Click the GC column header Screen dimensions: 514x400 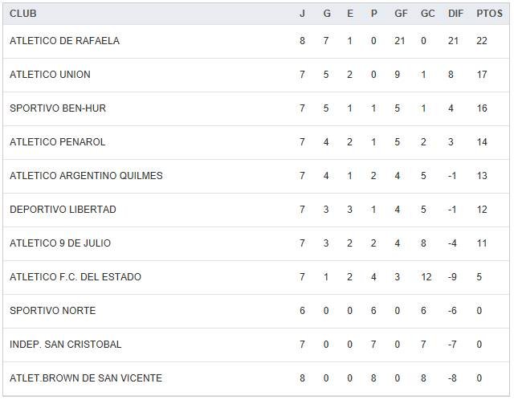tap(427, 14)
